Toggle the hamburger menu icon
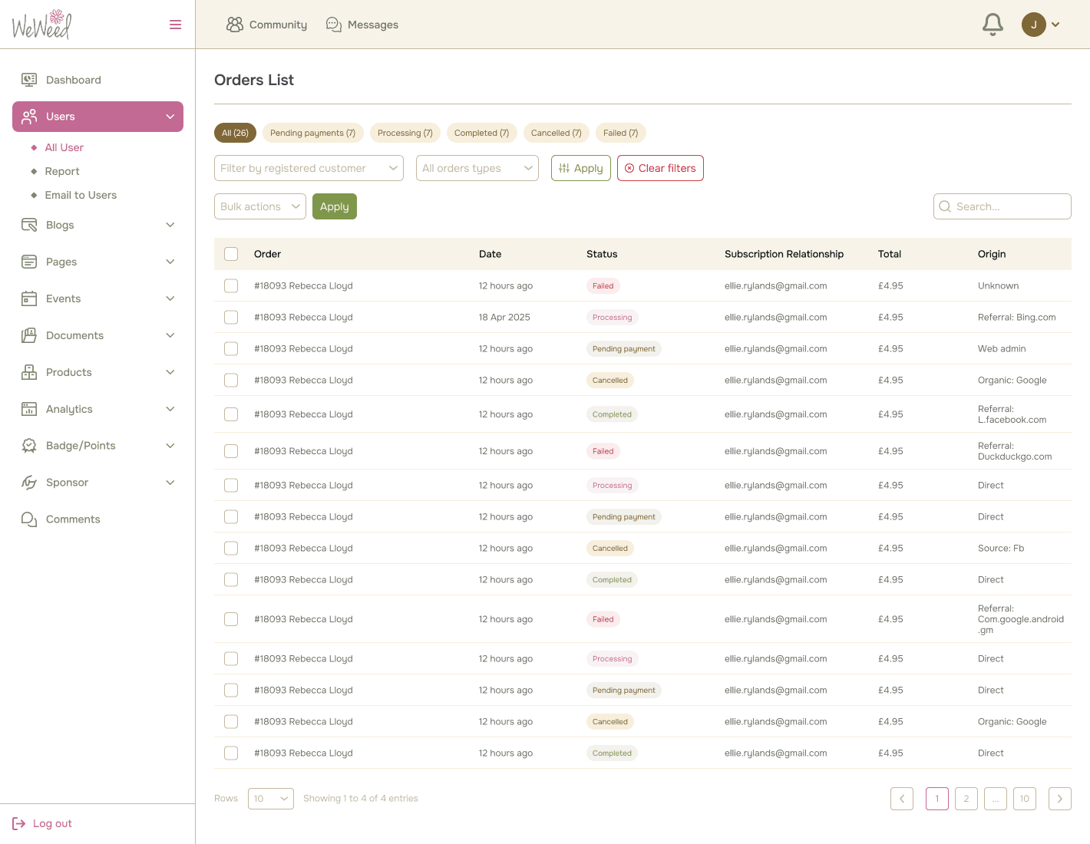The width and height of the screenshot is (1090, 844). tap(175, 25)
